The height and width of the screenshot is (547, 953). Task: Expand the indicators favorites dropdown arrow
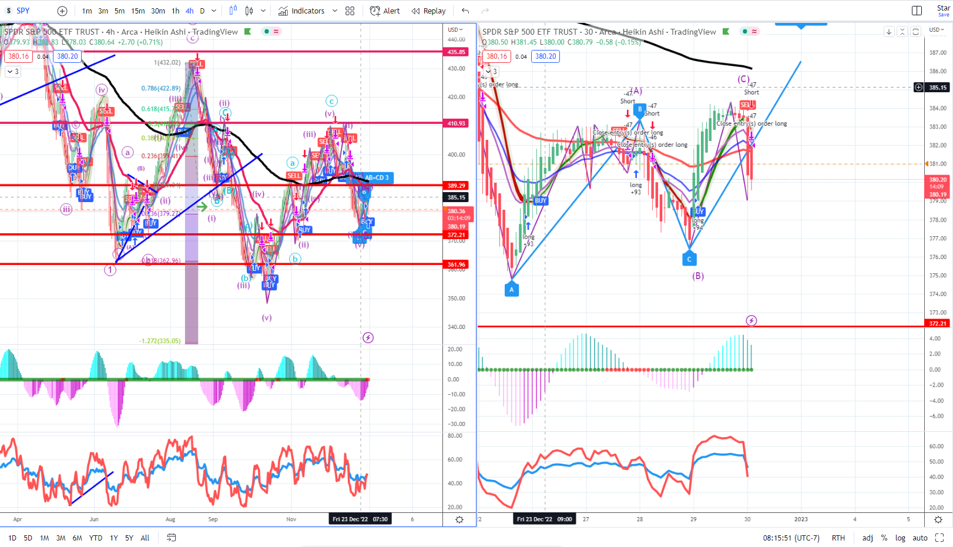(335, 11)
